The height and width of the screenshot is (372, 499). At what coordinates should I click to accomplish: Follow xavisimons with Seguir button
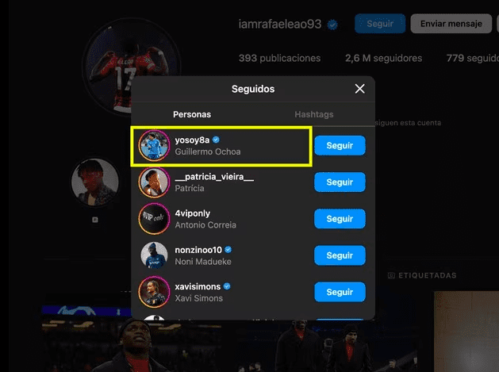pos(340,292)
